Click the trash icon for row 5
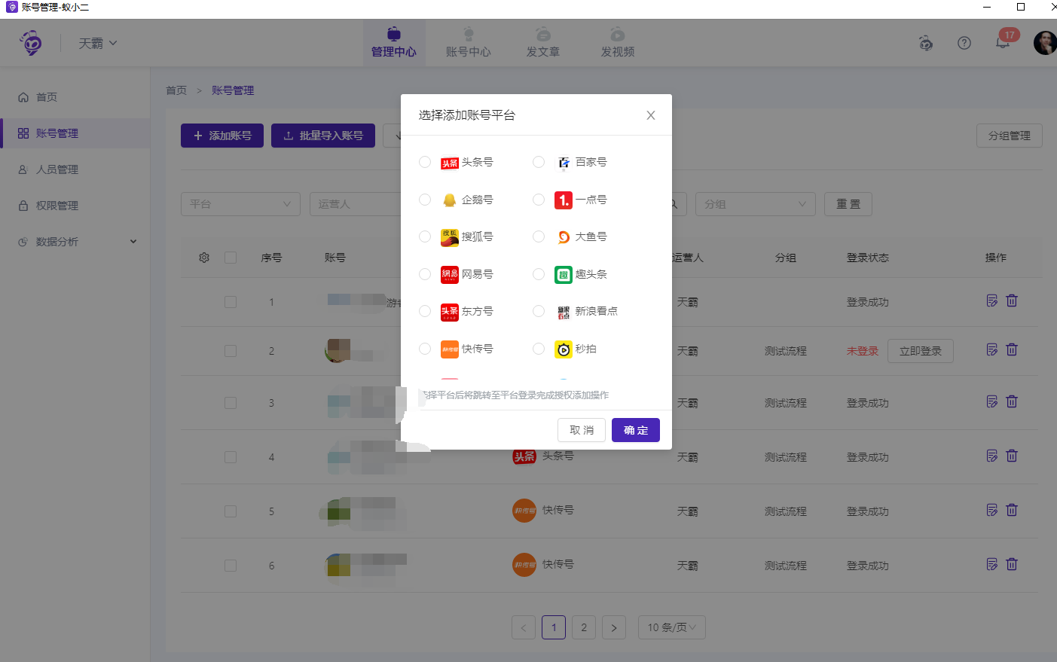Screen dimensions: 1057x662 (x=1012, y=510)
